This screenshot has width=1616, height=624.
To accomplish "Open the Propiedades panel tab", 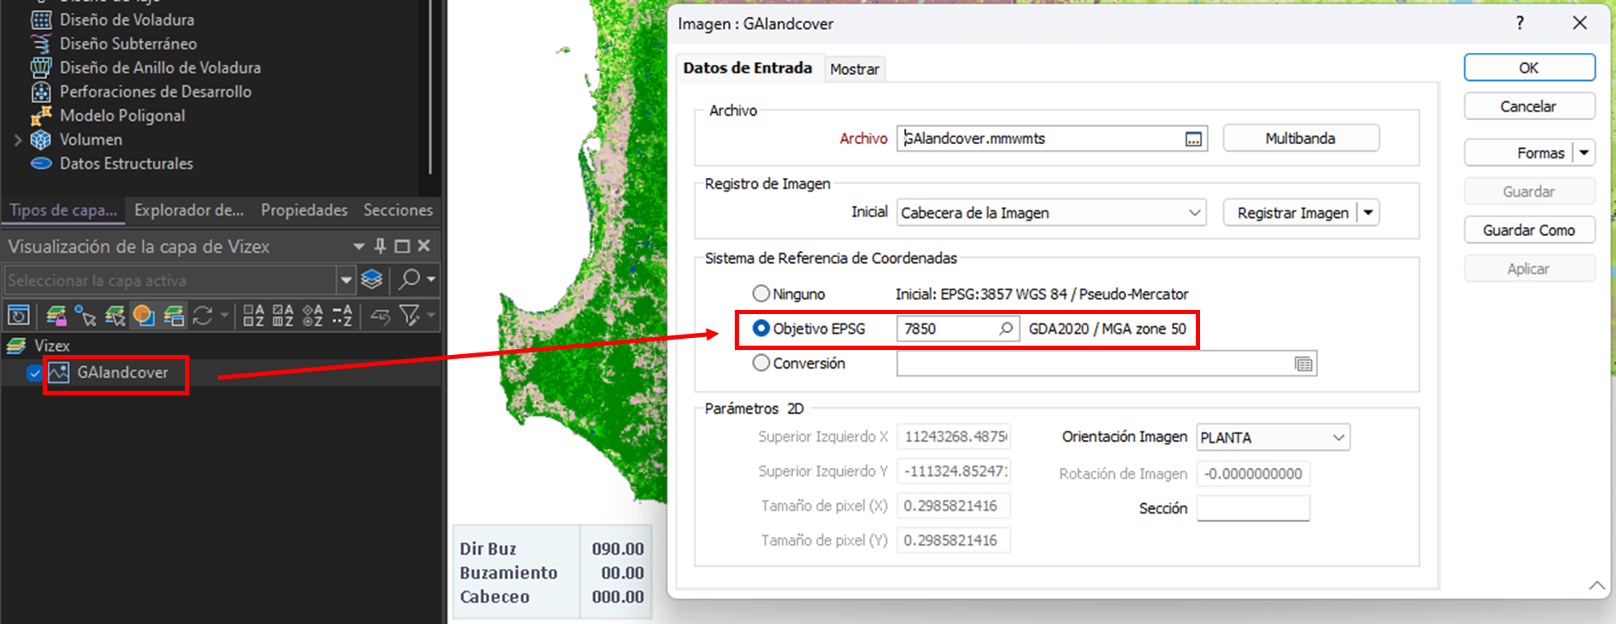I will [x=303, y=210].
